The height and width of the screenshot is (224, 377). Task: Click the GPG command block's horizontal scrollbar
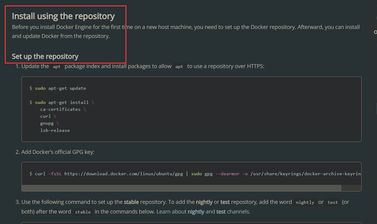181,188
